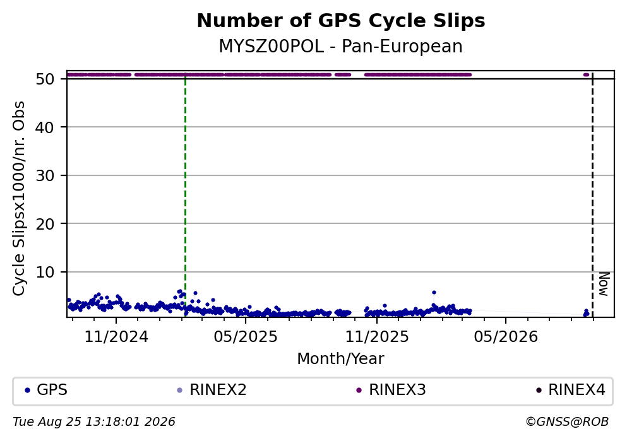
Task: Click the RINEX2 legend entry
Action: click(x=212, y=390)
